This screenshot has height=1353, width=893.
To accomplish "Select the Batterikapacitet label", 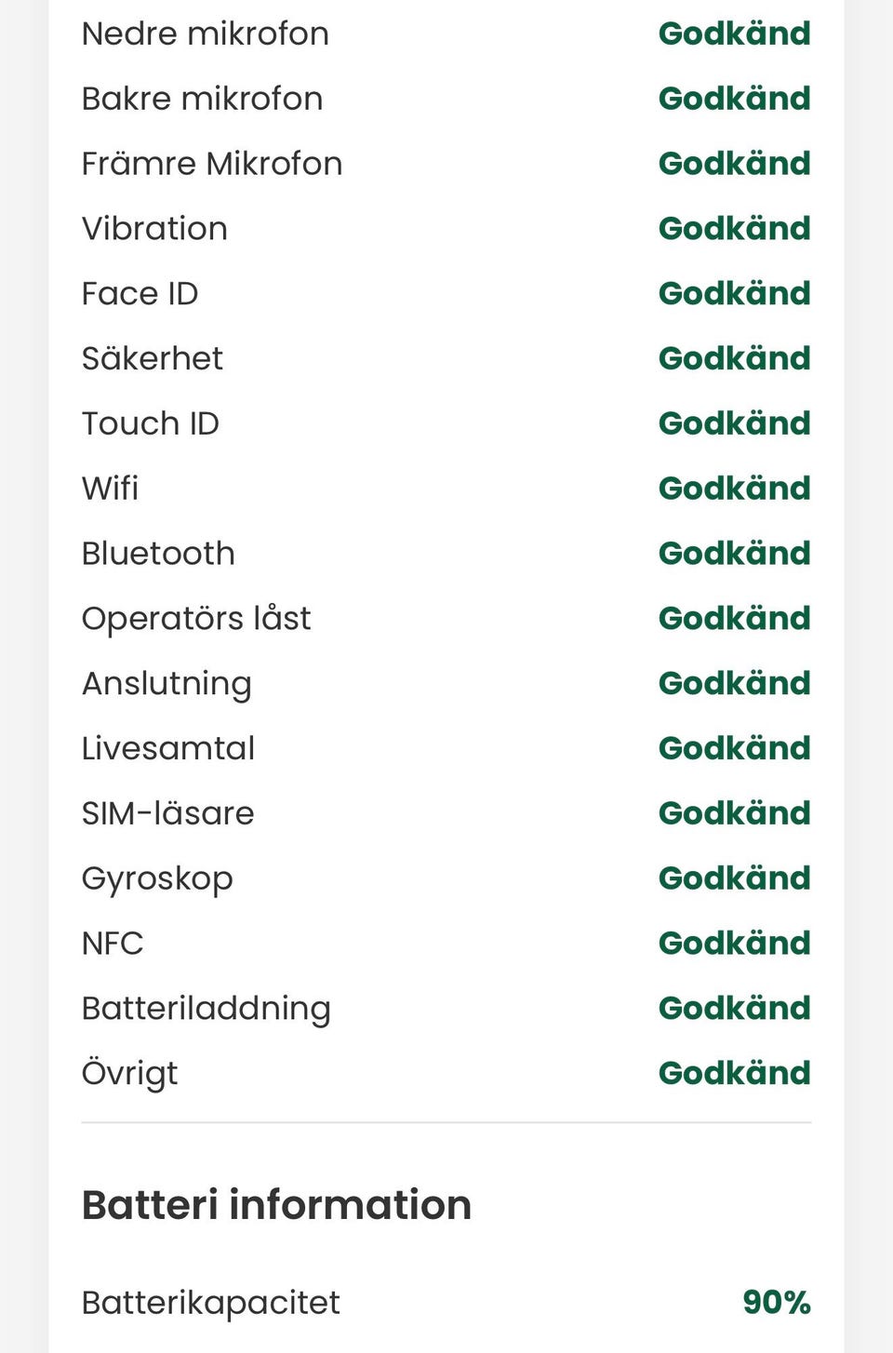I will [211, 1303].
